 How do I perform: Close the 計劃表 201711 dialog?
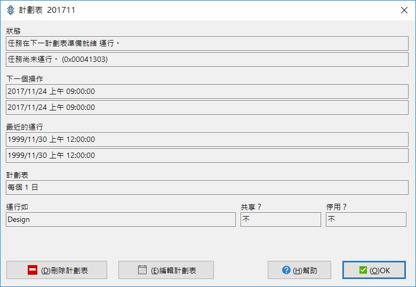click(x=404, y=10)
